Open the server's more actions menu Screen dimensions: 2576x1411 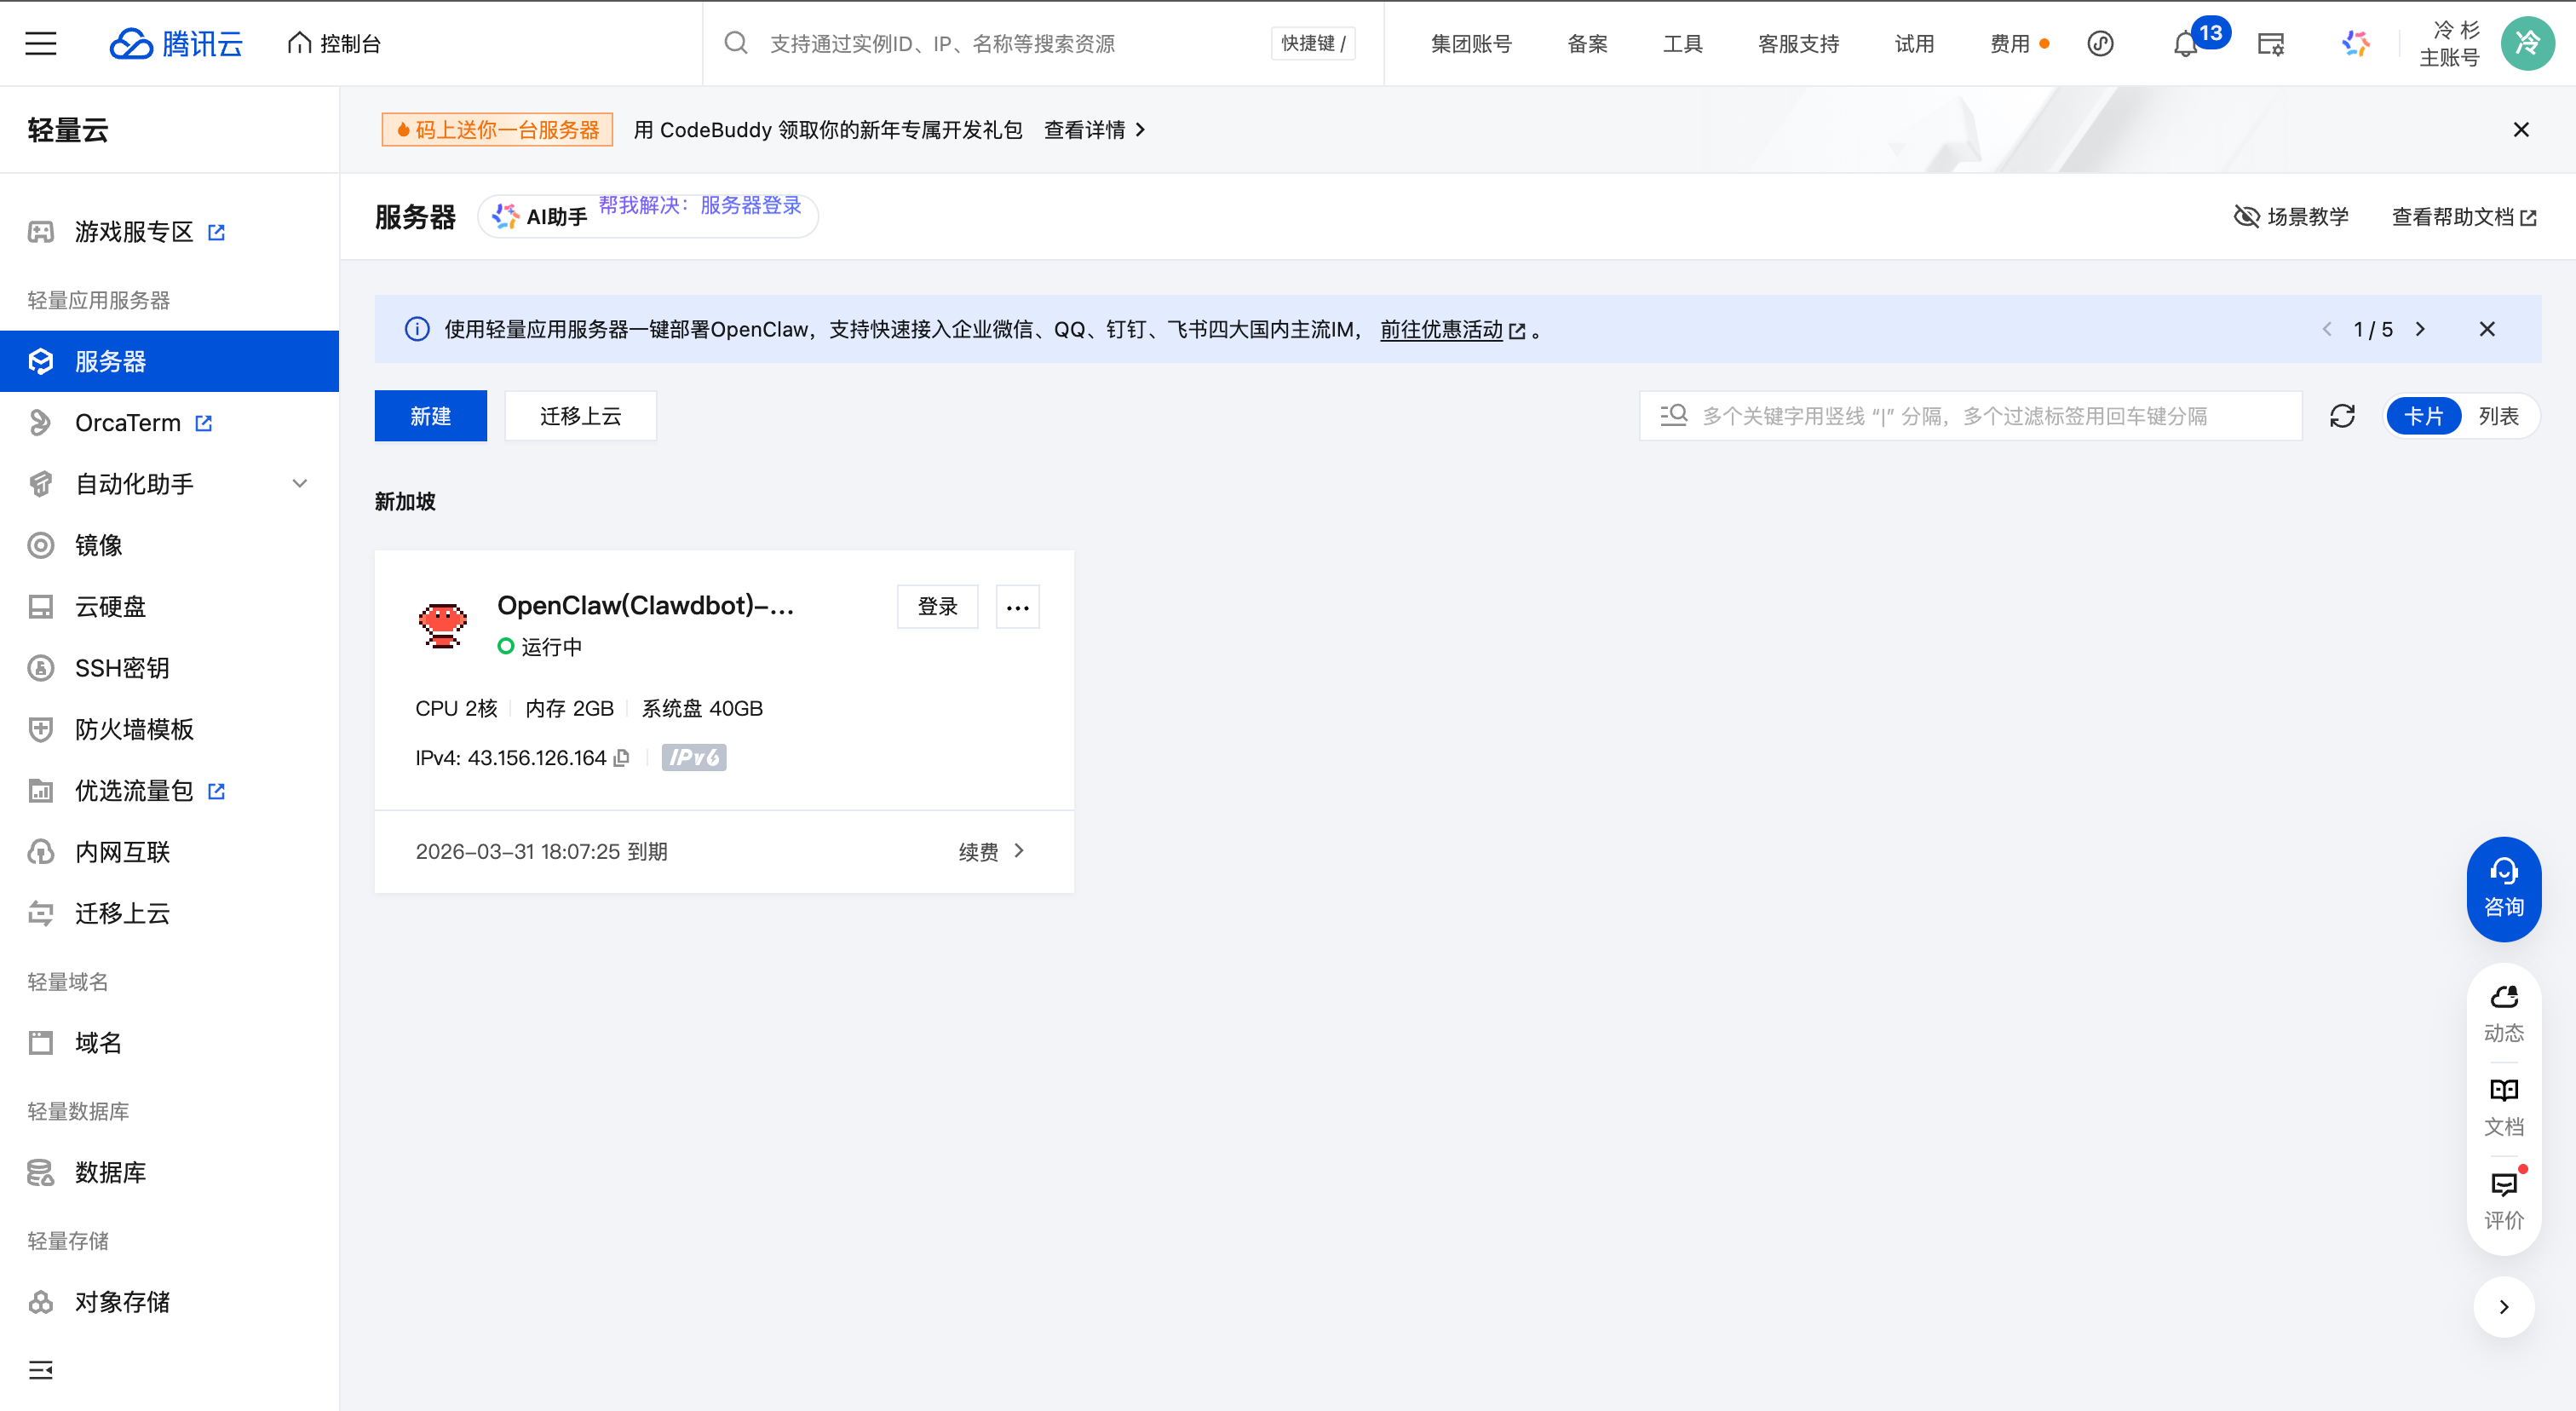coord(1017,606)
